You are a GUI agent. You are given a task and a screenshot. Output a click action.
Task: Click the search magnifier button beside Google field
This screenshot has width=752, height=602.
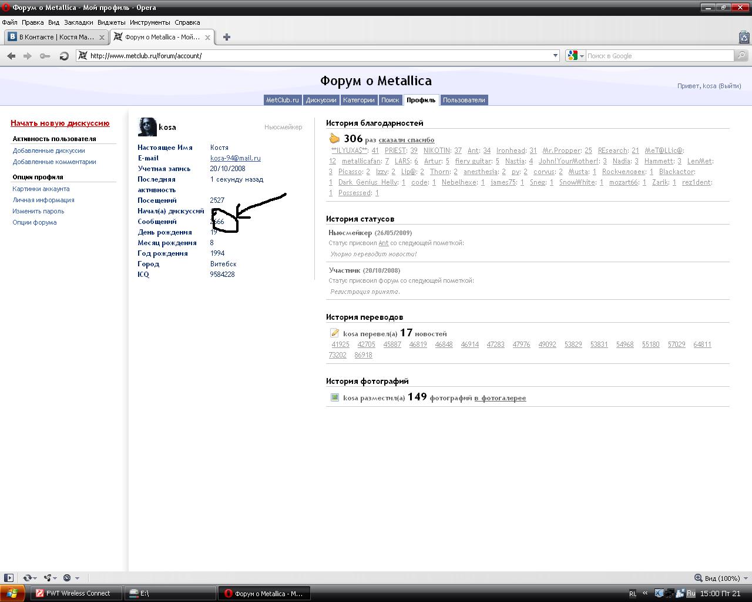point(741,56)
